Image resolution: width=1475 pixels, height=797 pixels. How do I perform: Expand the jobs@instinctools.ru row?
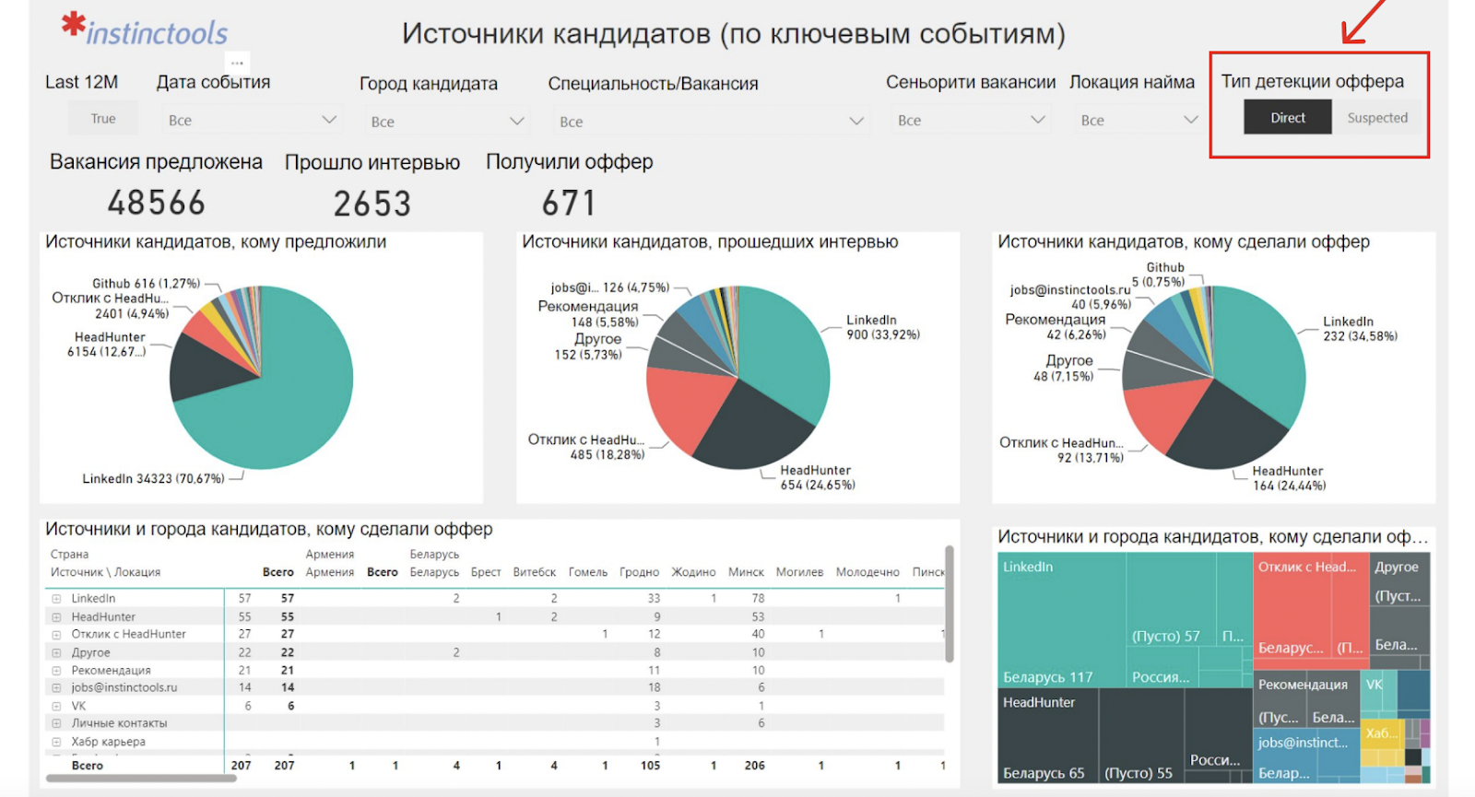(56, 687)
